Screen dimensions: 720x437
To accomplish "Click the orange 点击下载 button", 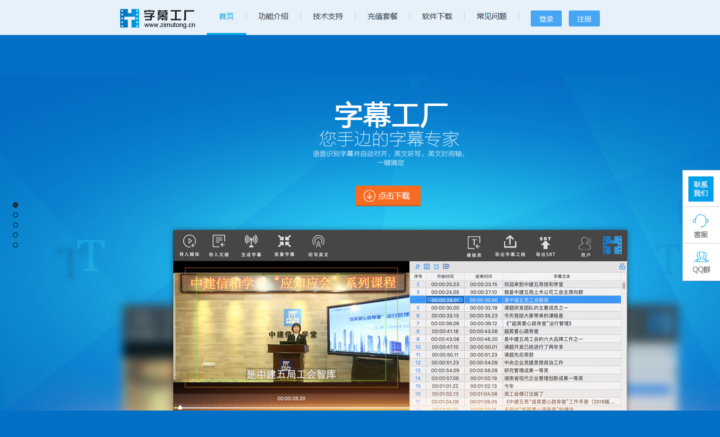I will click(x=388, y=195).
